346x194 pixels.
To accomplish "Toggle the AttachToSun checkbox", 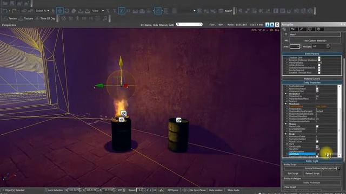I will click(x=317, y=141).
